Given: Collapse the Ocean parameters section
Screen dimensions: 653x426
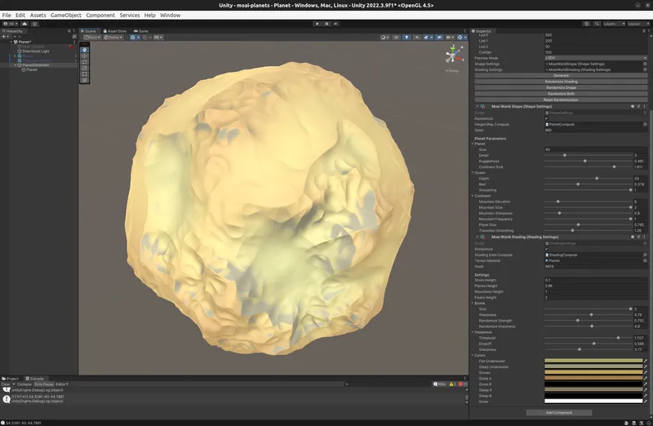Looking at the screenshot, I should (x=473, y=172).
